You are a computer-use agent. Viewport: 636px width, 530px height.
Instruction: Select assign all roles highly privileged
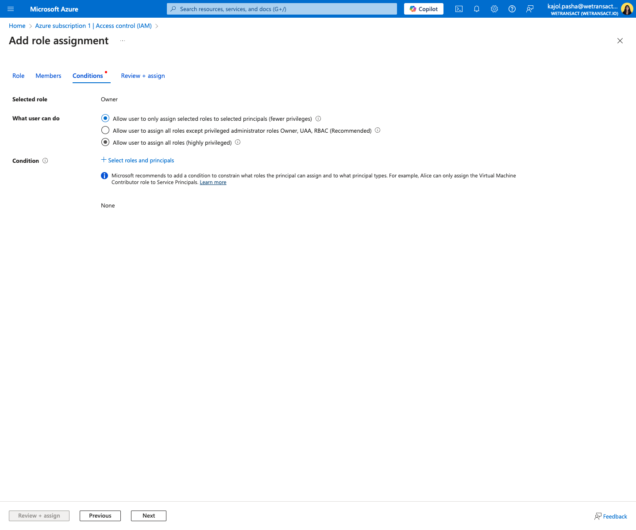[105, 142]
